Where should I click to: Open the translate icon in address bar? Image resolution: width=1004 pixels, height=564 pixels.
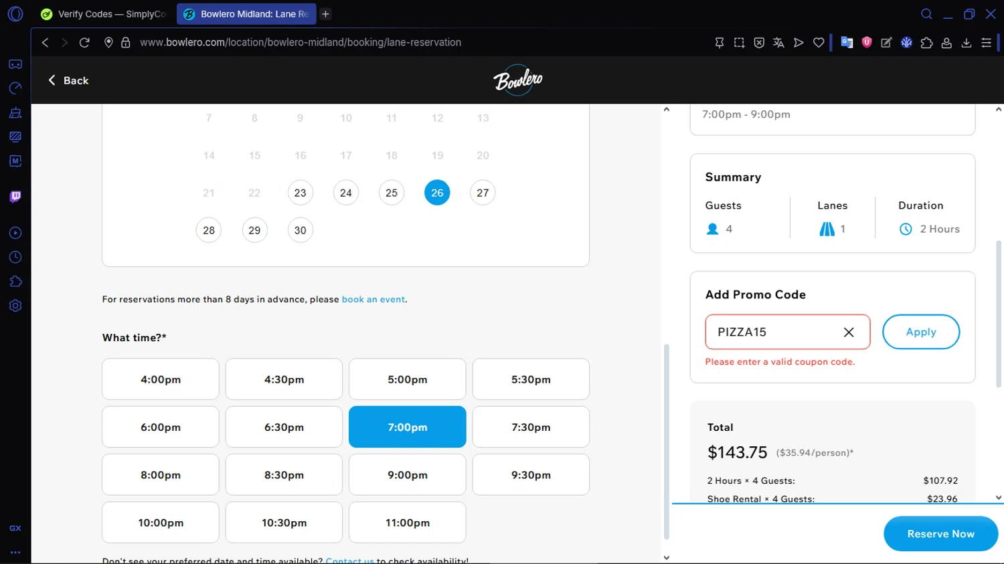click(x=778, y=42)
